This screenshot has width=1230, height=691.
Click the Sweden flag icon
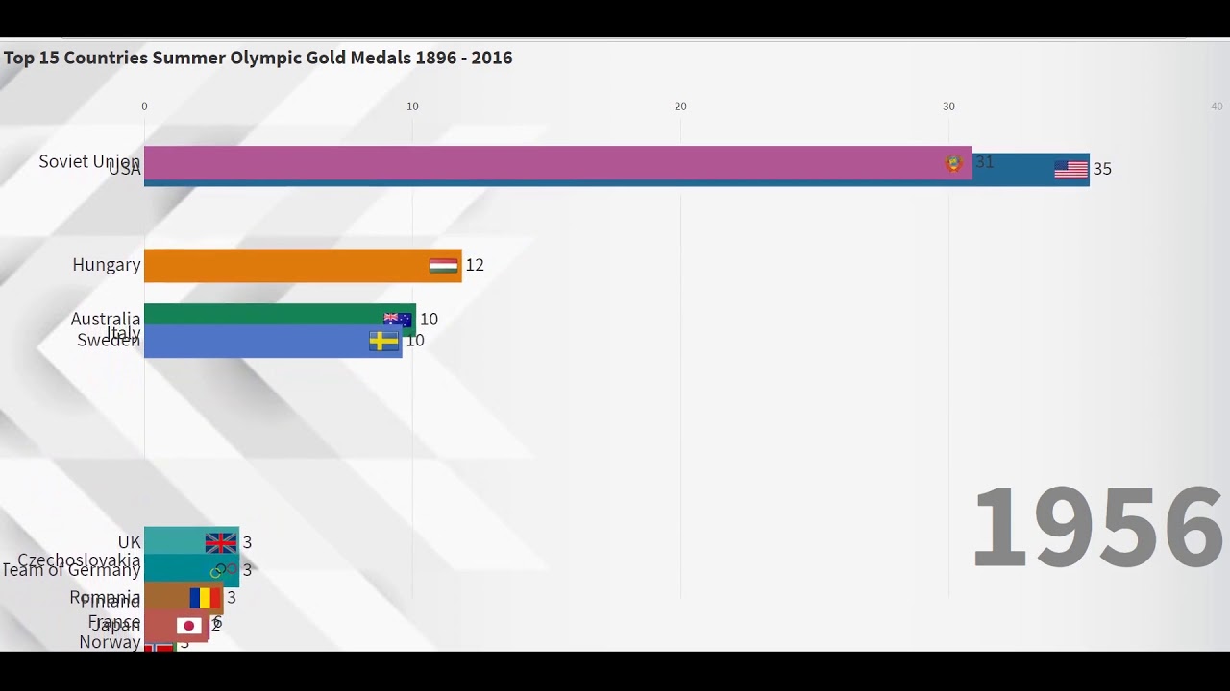tap(383, 341)
